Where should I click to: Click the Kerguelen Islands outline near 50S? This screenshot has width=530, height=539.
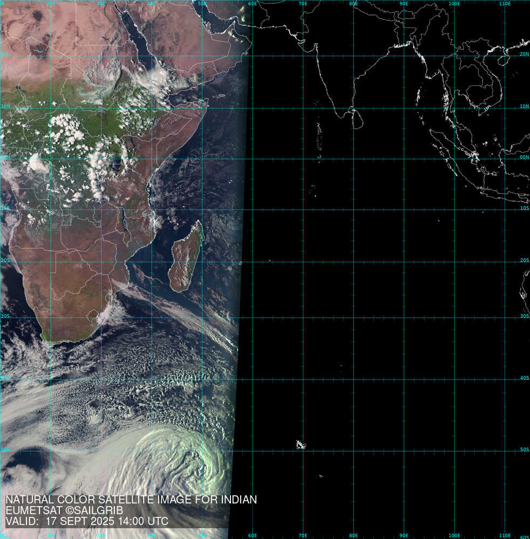(300, 445)
